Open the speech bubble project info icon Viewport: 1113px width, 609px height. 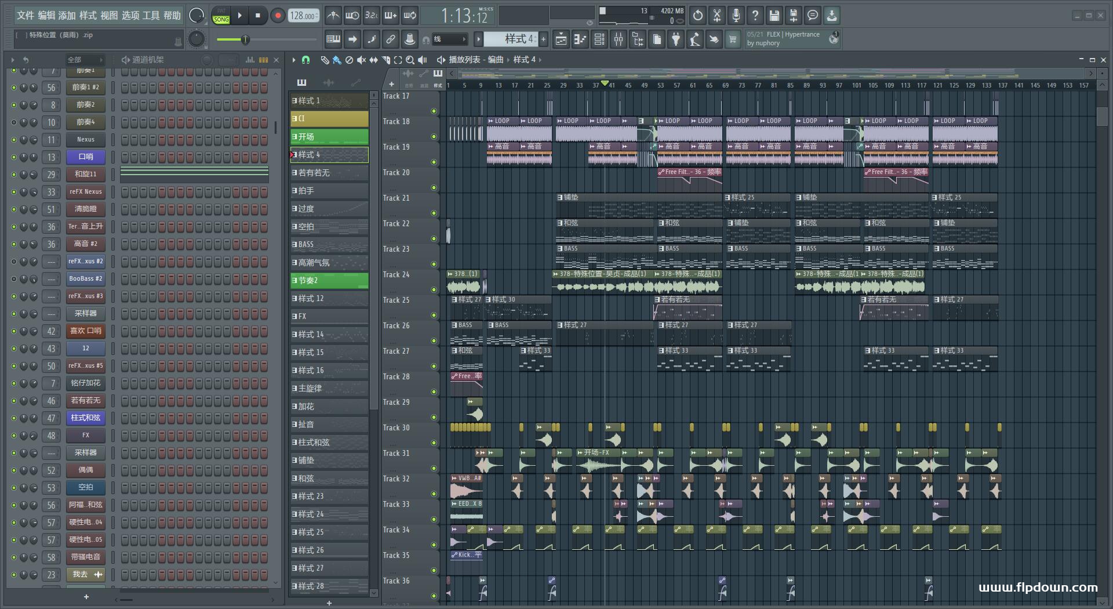tap(813, 16)
